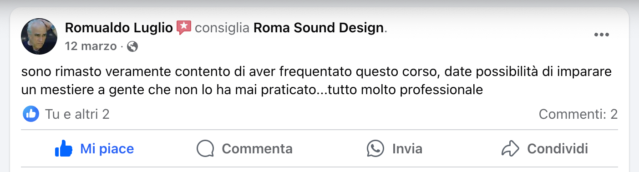Image resolution: width=639 pixels, height=172 pixels.
Task: Click the public globe privacy icon
Action: pos(132,46)
